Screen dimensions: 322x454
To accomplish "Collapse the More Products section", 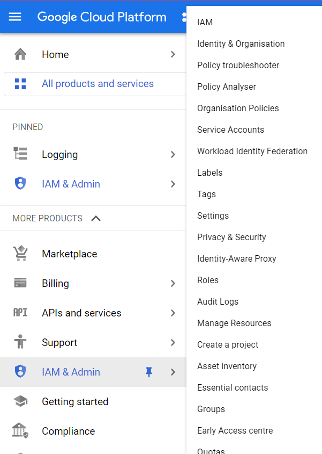I will 96,218.
